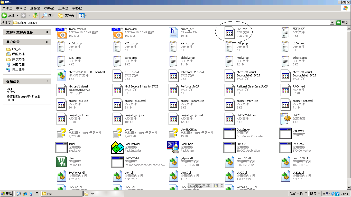The image size is (351, 197).
Task: Open the Internet Explorer quick launch icon
Action: point(25,194)
